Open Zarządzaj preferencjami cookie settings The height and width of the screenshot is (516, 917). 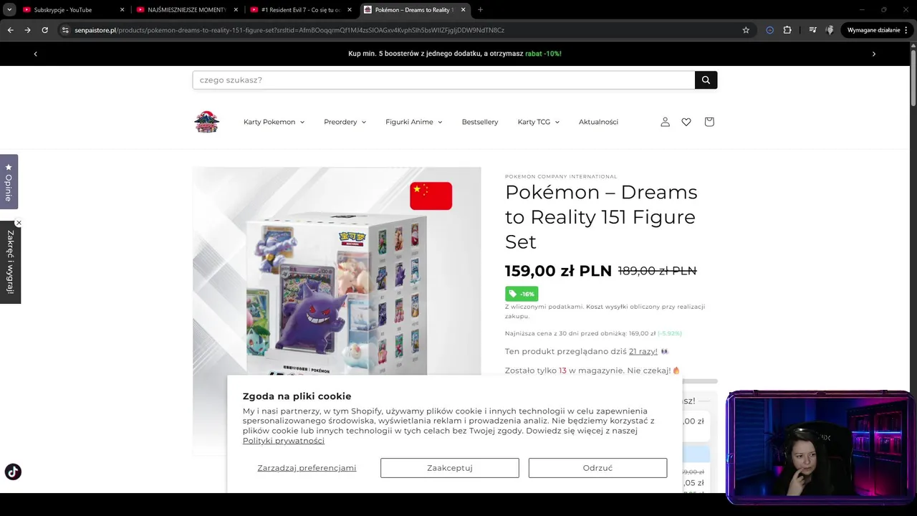tap(307, 468)
